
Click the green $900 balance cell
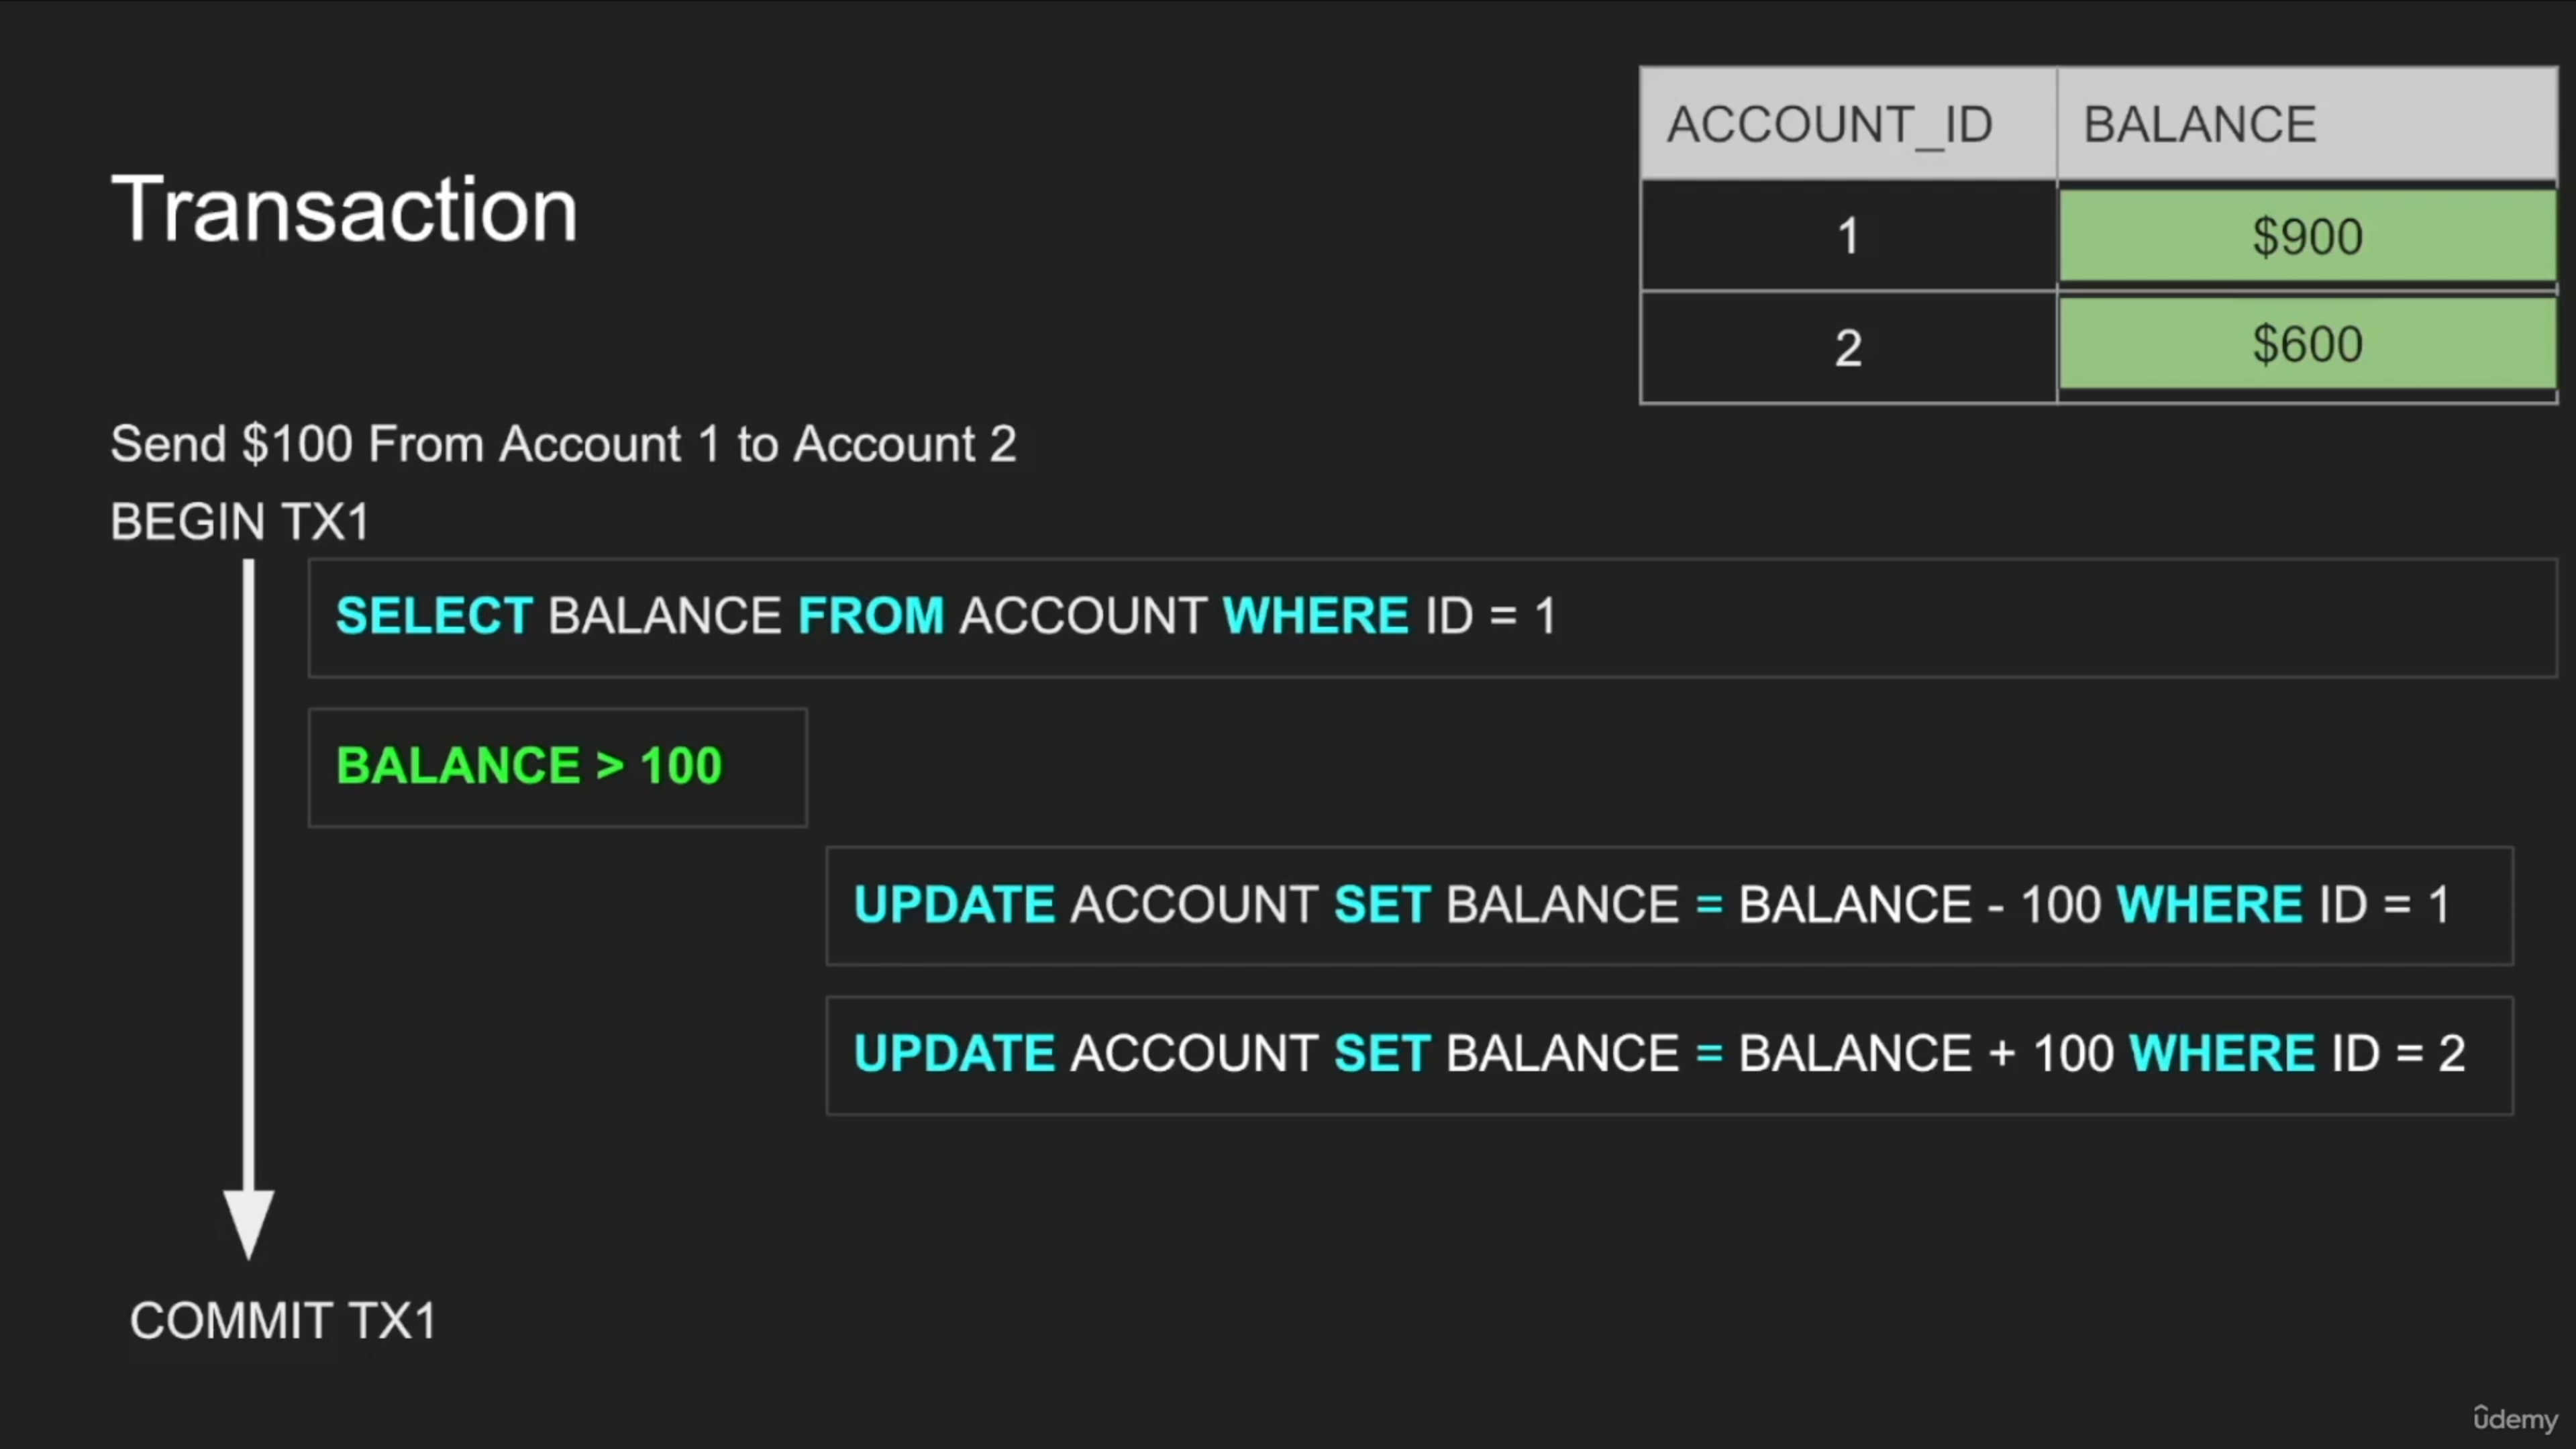click(x=2307, y=237)
